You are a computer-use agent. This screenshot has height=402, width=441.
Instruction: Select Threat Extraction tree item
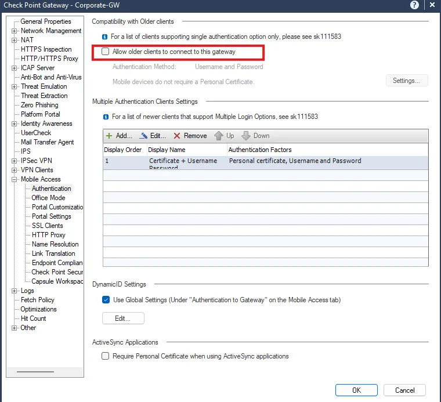point(44,96)
